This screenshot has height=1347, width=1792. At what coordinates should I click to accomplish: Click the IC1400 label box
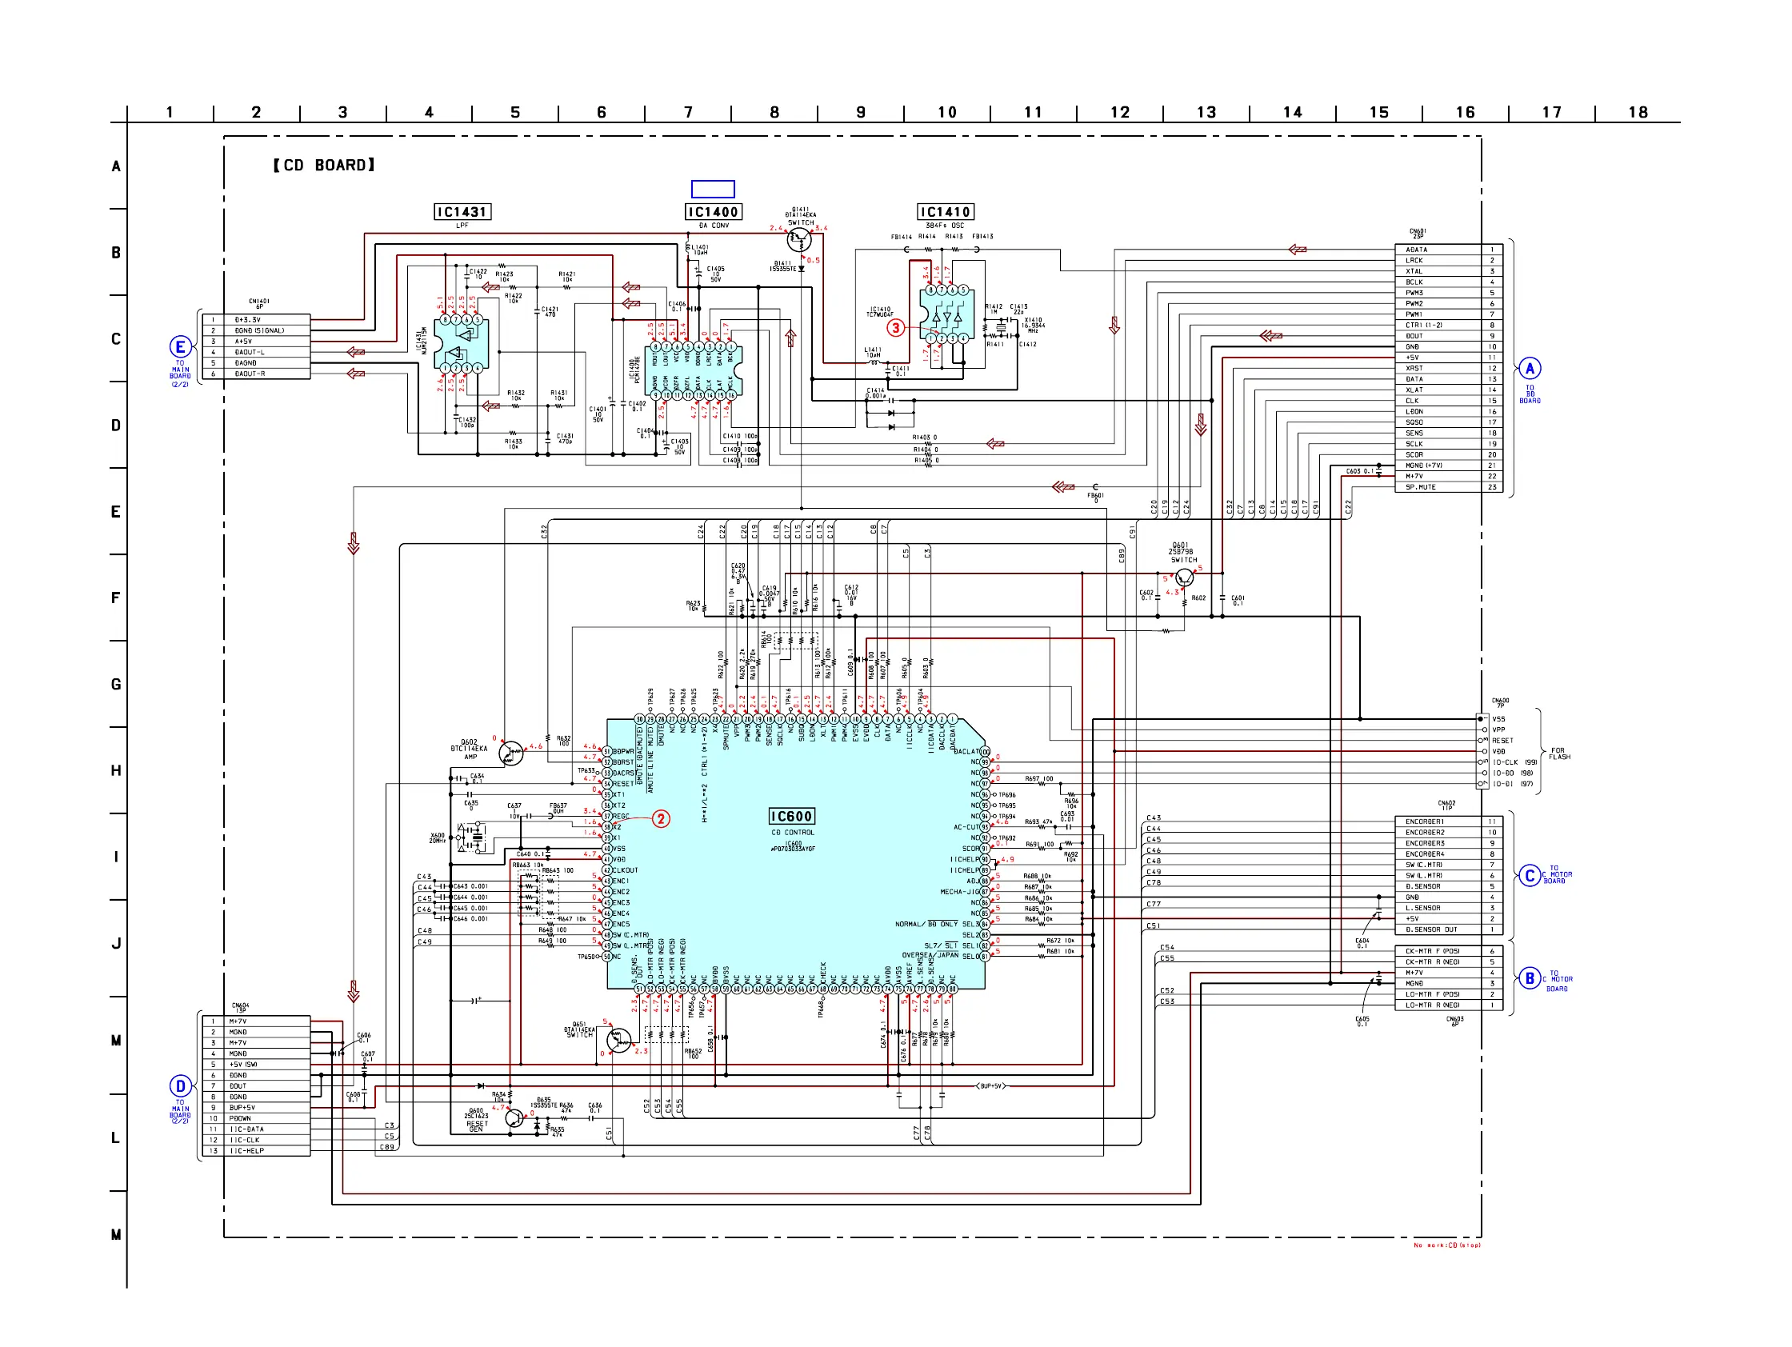pos(714,212)
